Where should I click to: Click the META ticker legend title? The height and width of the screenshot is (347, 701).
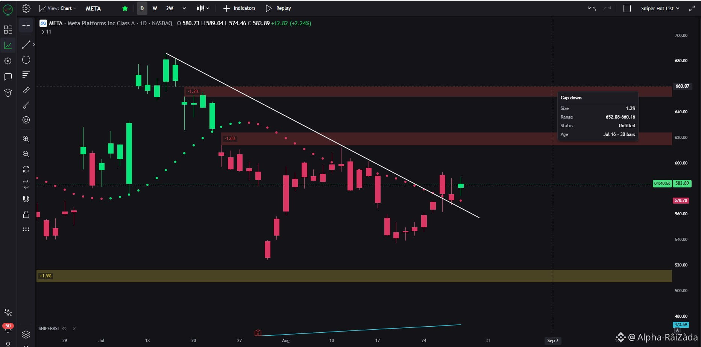click(x=56, y=23)
